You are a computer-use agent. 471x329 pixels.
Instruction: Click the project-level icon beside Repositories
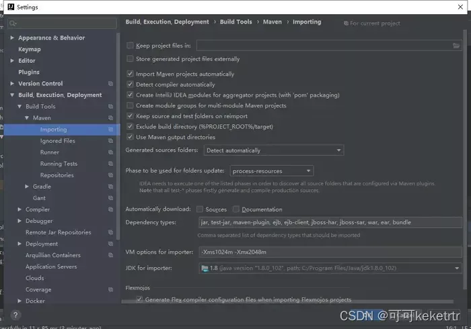pyautogui.click(x=110, y=175)
